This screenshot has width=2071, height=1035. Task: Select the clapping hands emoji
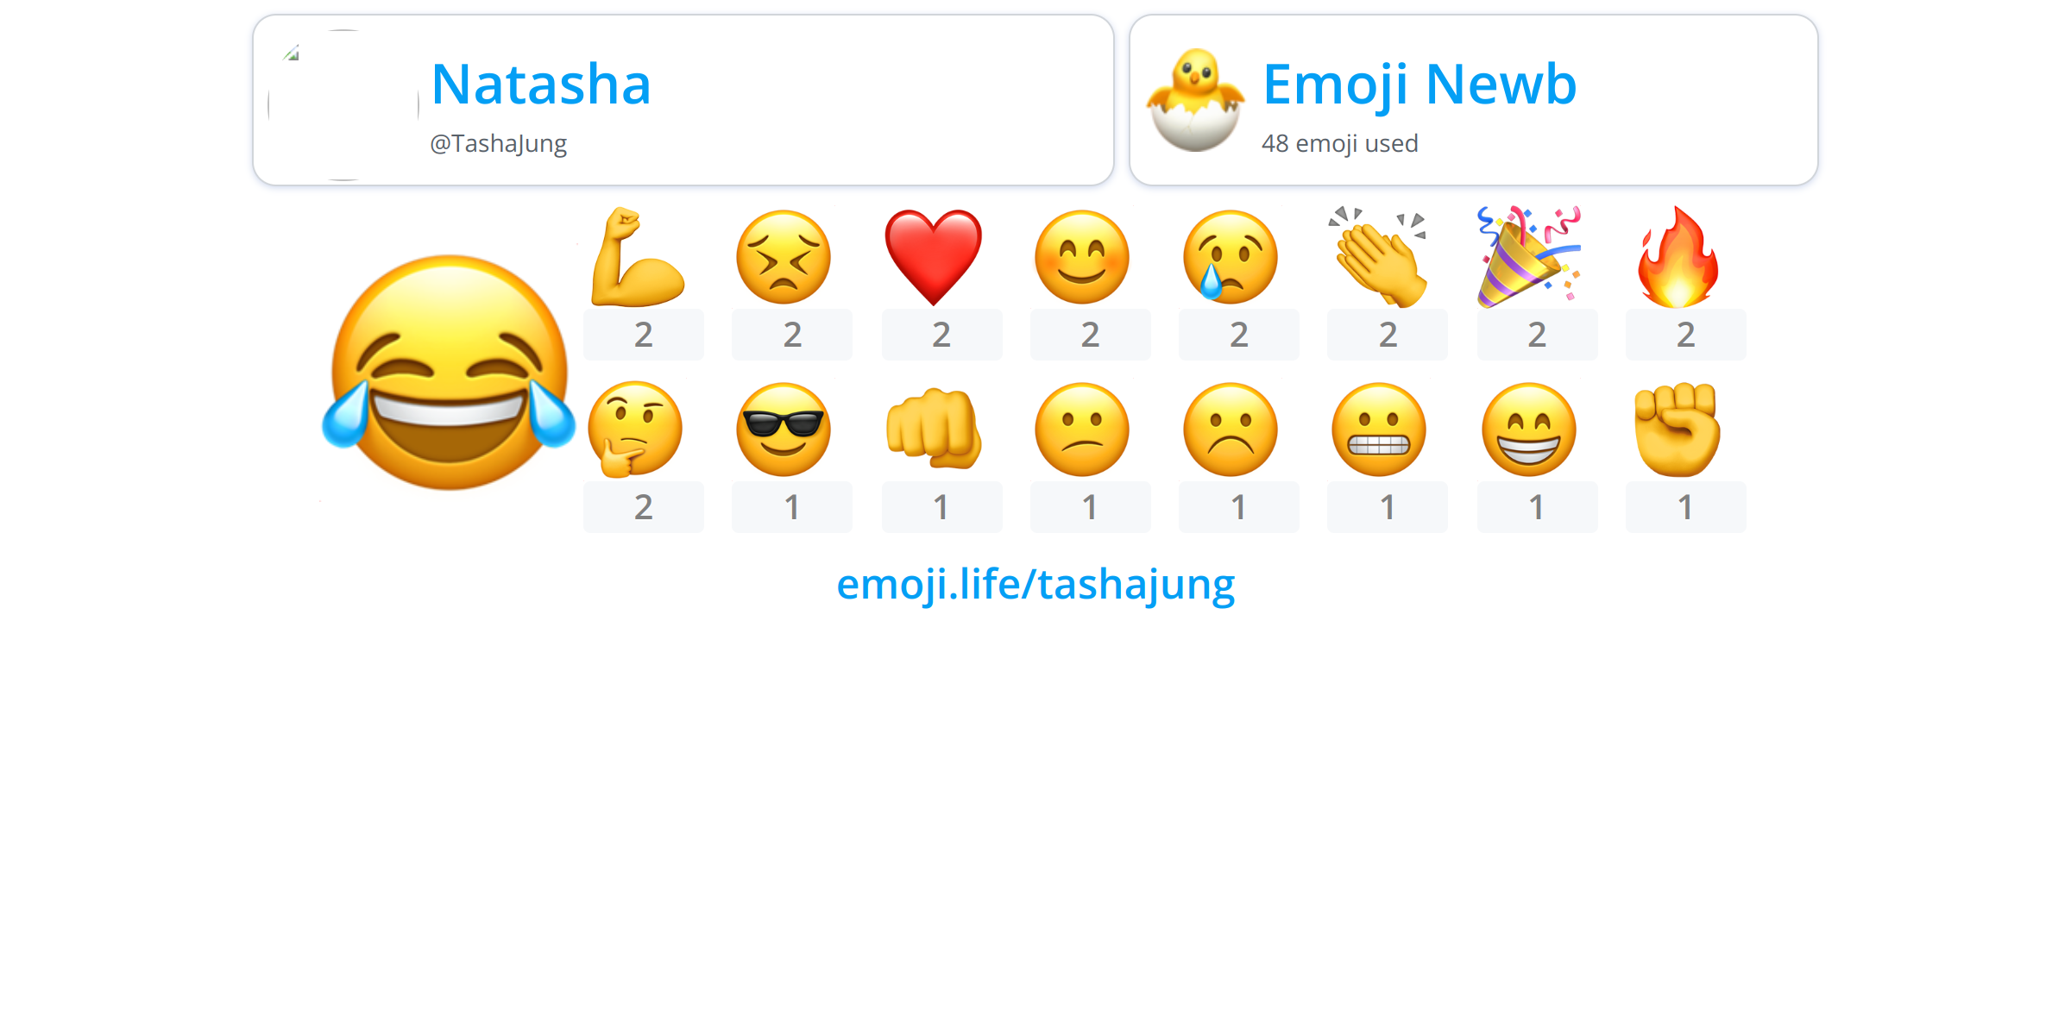click(x=1379, y=257)
